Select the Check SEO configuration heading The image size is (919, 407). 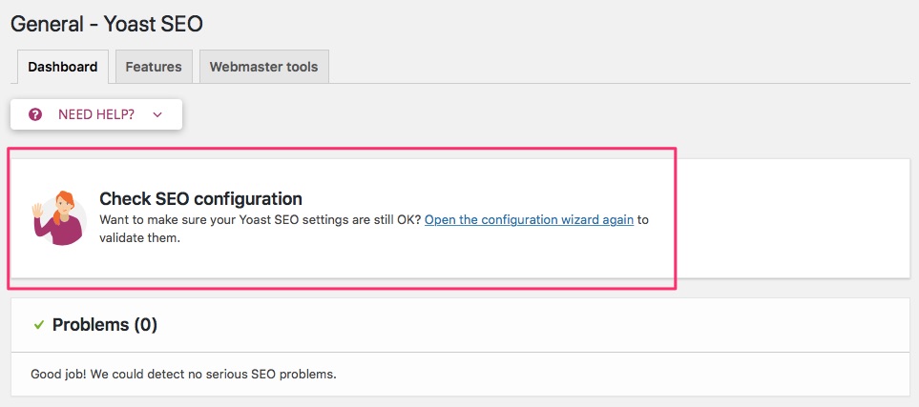point(200,199)
